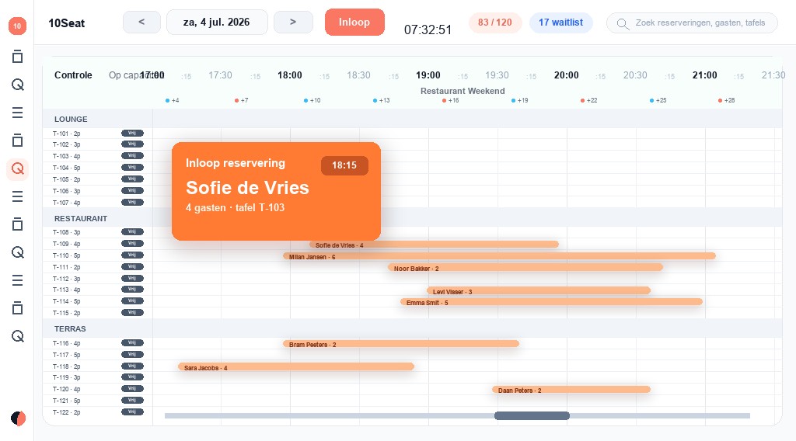Toggle Vrij badge on table T-119

click(x=132, y=377)
